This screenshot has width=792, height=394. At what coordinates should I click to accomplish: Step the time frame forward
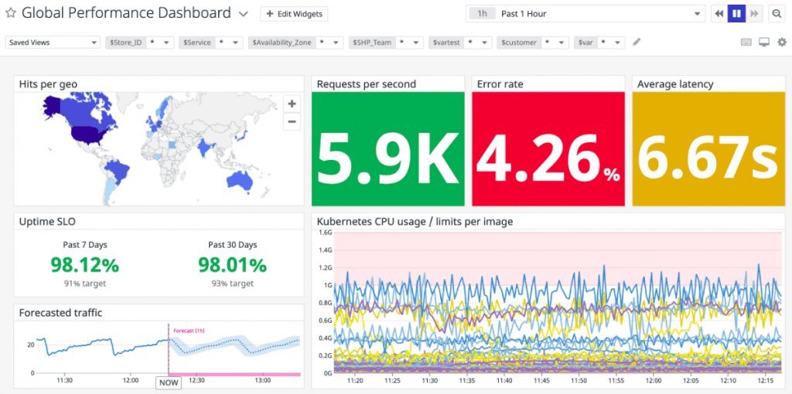coord(754,14)
